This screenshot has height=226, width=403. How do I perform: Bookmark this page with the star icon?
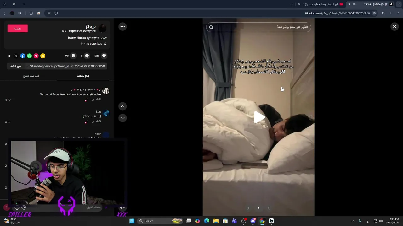tap(49, 13)
